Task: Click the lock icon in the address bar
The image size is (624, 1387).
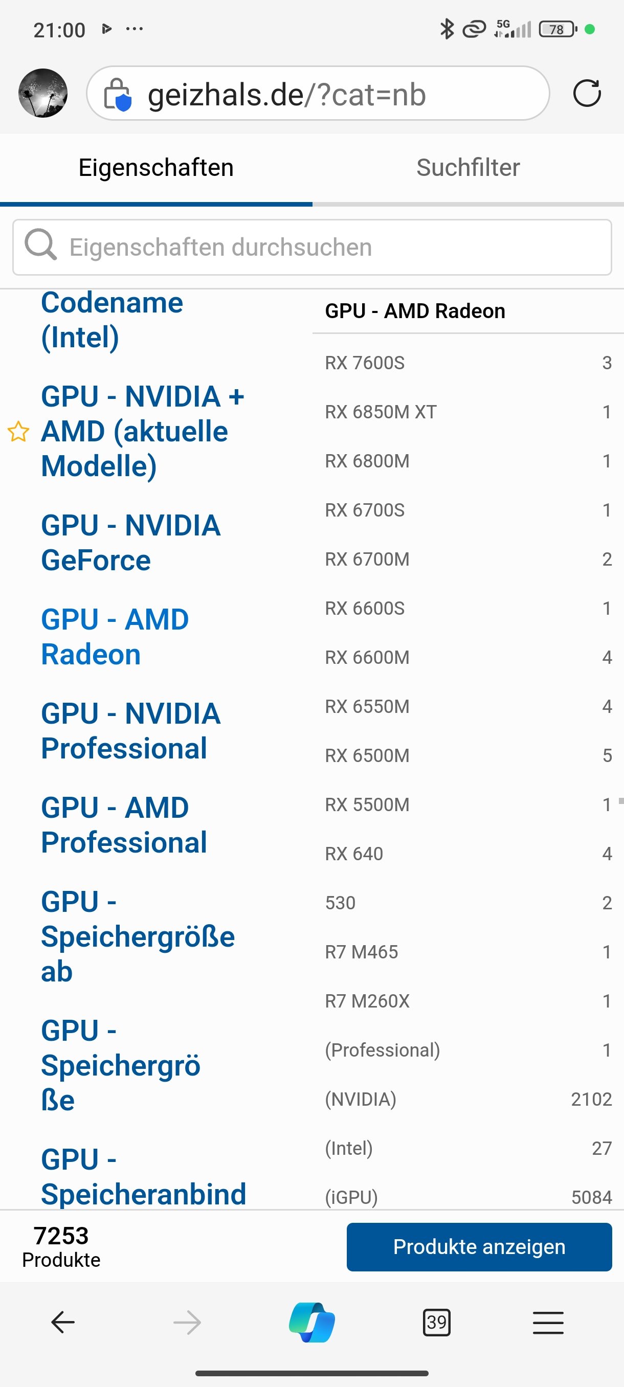Action: pyautogui.click(x=118, y=94)
